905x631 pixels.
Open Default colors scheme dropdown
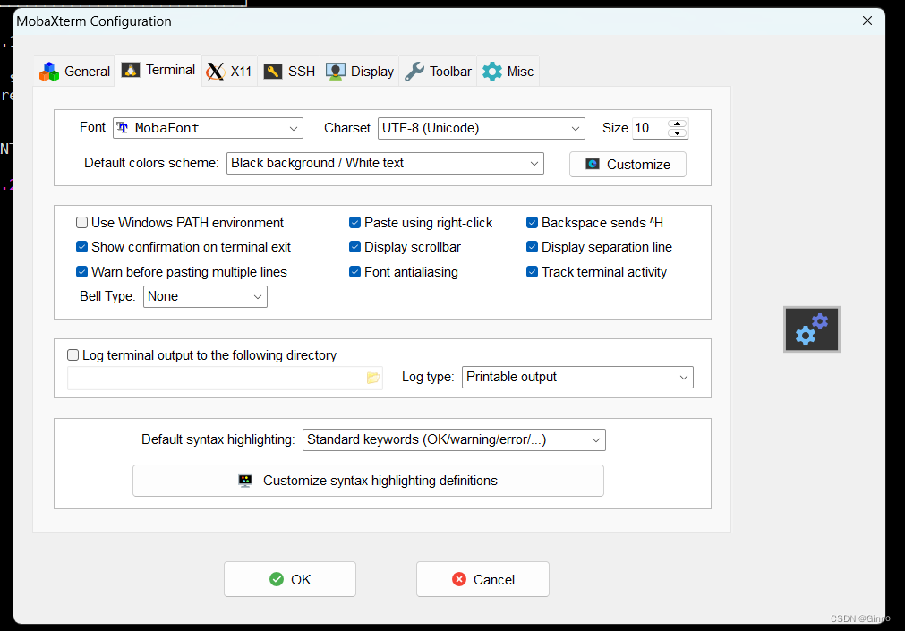(x=385, y=164)
